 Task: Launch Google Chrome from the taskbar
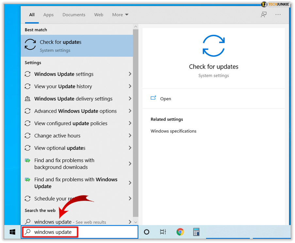coord(180,232)
